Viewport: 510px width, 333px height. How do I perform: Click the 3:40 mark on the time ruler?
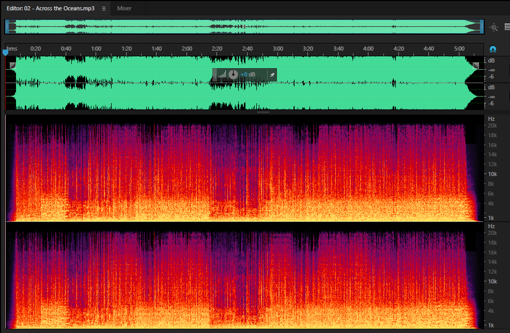[338, 49]
